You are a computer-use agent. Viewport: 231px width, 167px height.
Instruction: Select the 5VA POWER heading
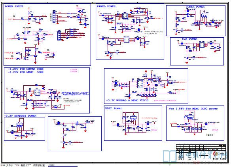click(x=189, y=39)
